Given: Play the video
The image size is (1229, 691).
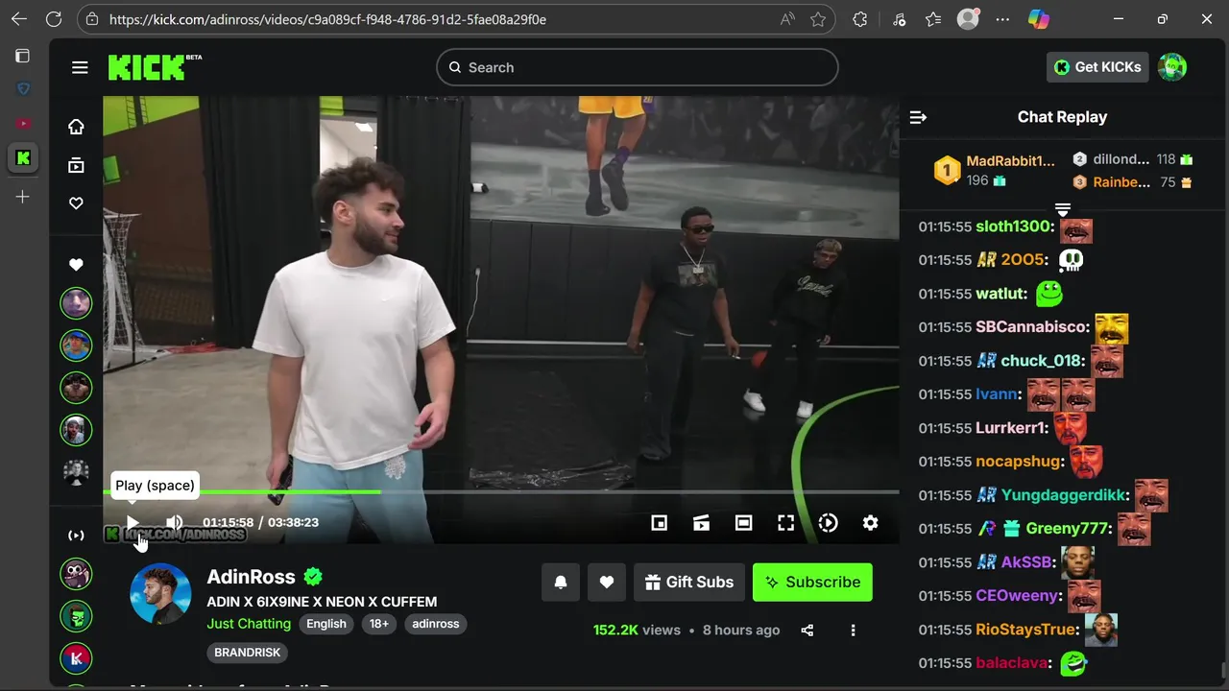Looking at the screenshot, I should coord(133,523).
